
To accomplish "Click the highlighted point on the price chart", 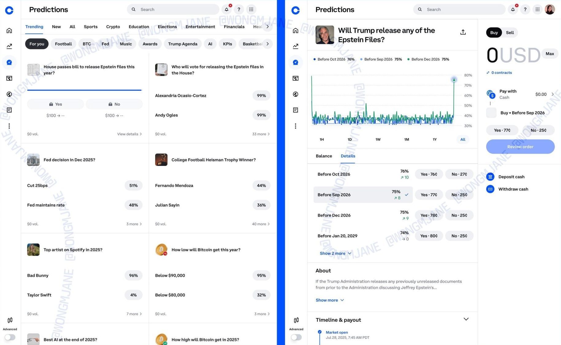I will click(454, 80).
